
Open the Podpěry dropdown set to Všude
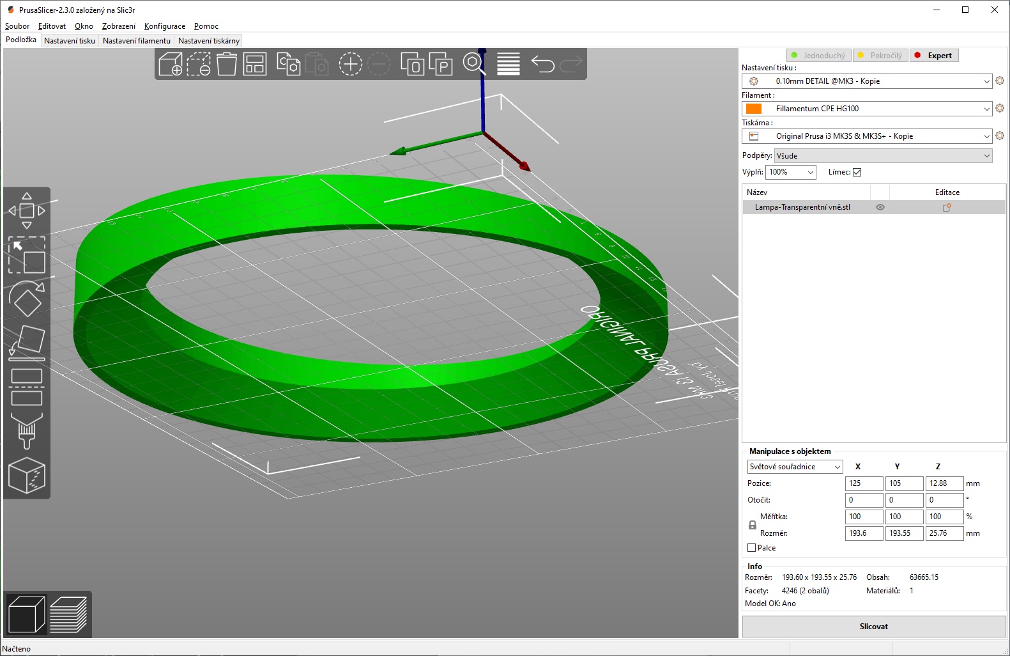tap(883, 156)
